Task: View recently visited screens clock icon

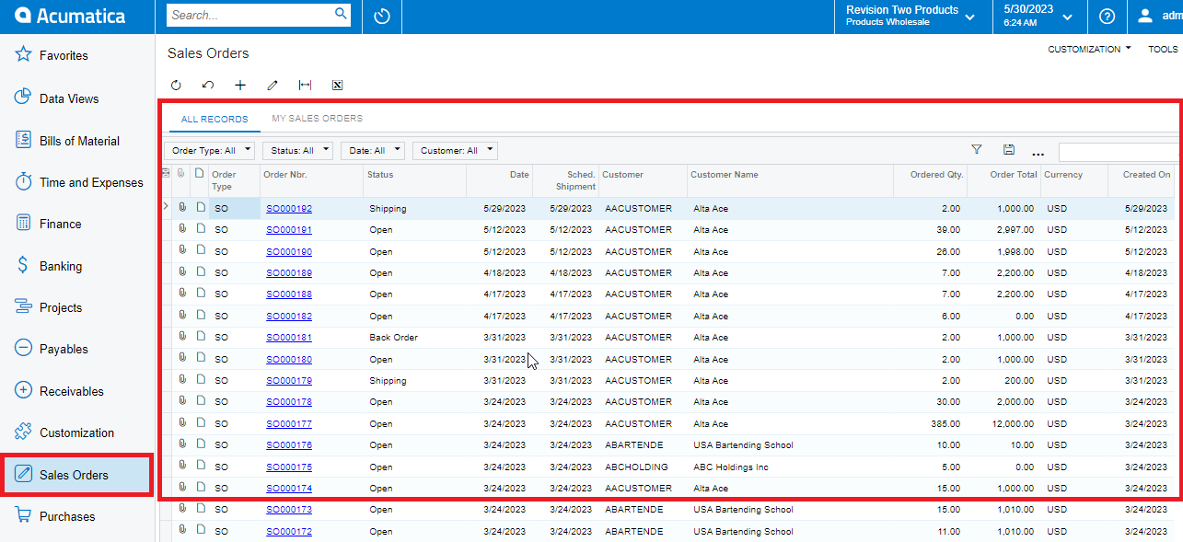Action: point(381,17)
